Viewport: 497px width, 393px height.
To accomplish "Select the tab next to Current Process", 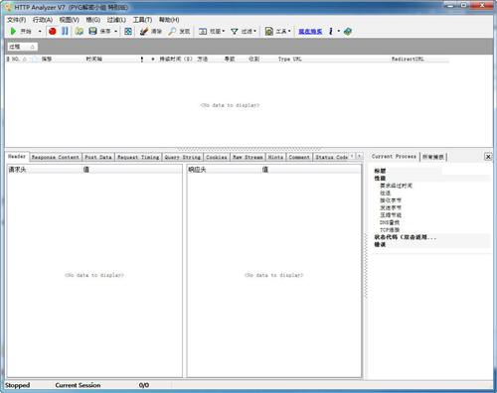I will (x=433, y=157).
